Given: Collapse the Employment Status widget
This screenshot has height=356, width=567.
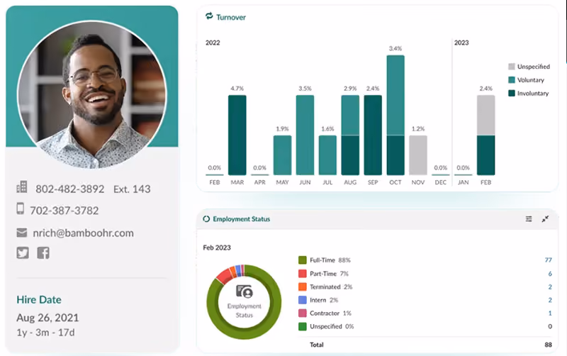Looking at the screenshot, I should [545, 219].
